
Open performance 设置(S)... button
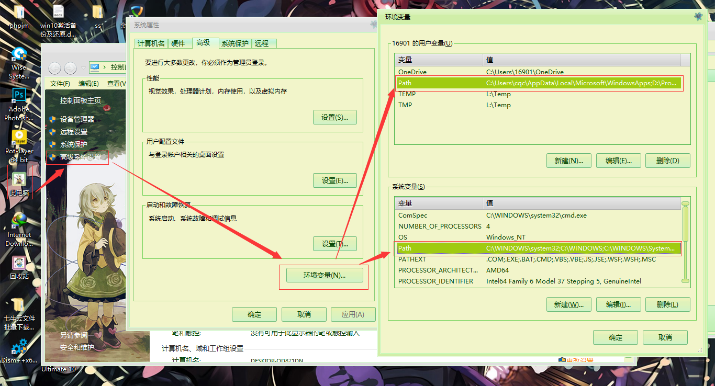coord(335,117)
